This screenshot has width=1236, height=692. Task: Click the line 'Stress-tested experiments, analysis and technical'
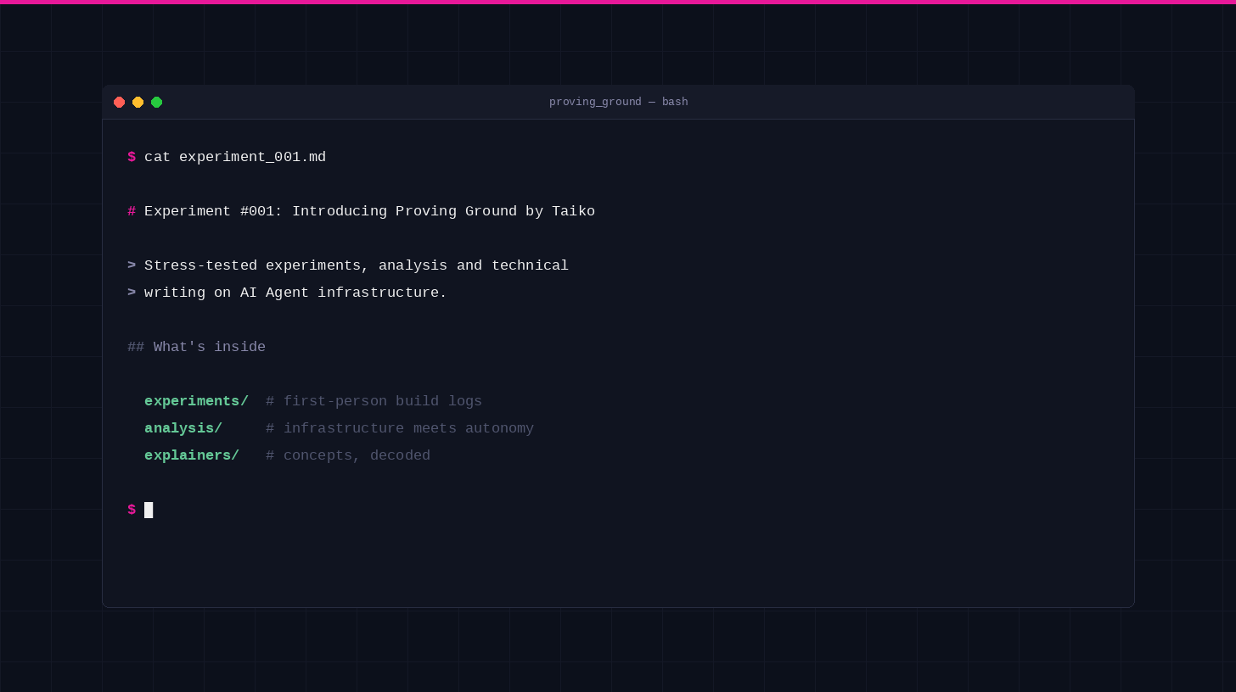click(357, 265)
